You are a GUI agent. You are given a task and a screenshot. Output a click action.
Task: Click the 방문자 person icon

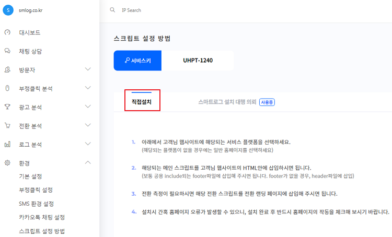(x=7, y=69)
